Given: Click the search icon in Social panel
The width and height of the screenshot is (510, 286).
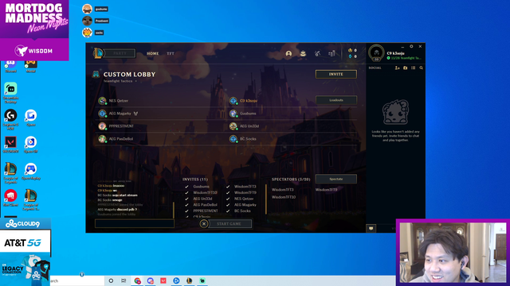Looking at the screenshot, I should [422, 68].
